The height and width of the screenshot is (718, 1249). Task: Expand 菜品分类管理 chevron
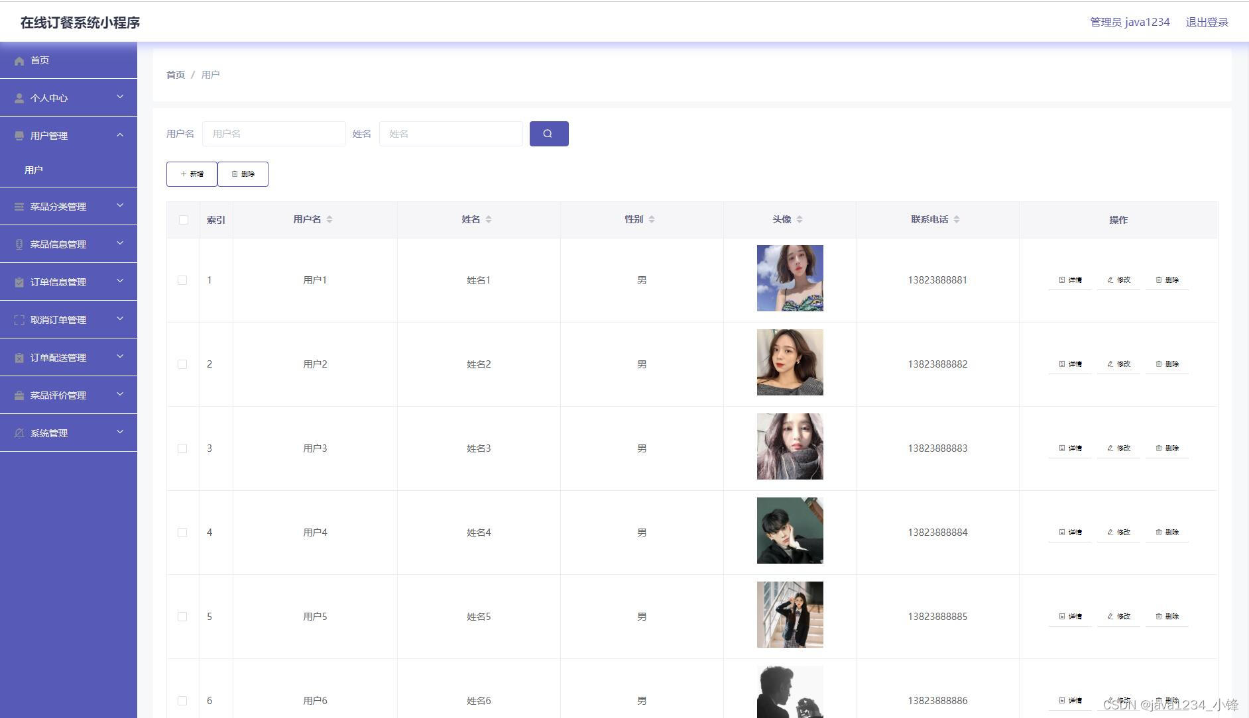tap(120, 205)
